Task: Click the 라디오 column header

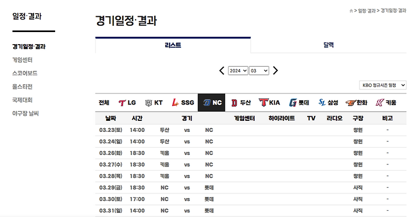Action: point(334,118)
